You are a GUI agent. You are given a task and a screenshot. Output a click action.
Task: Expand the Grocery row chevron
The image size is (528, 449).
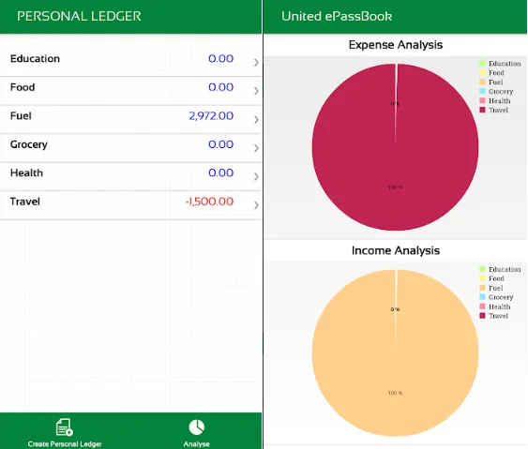(256, 148)
